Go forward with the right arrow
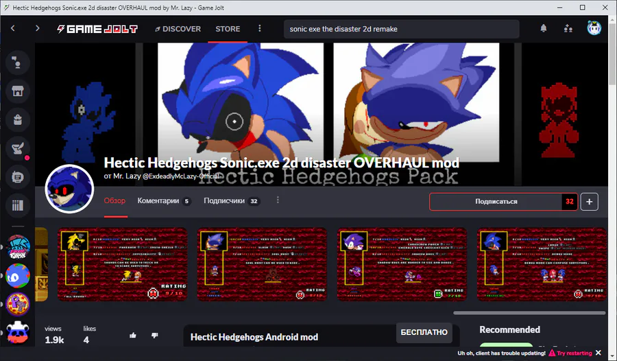Screen dimensions: 617x361 38,28
